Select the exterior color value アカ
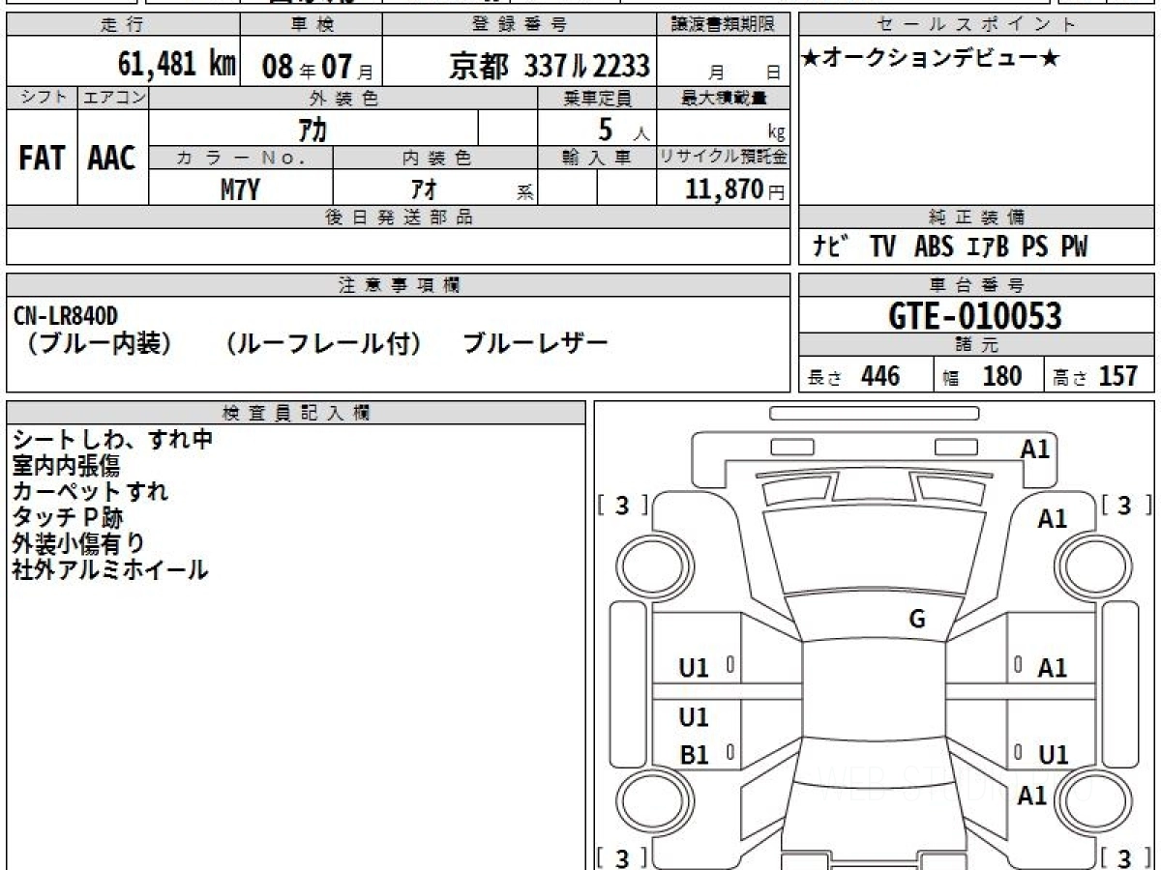Viewport: 1161px width, 870px height. (x=313, y=129)
